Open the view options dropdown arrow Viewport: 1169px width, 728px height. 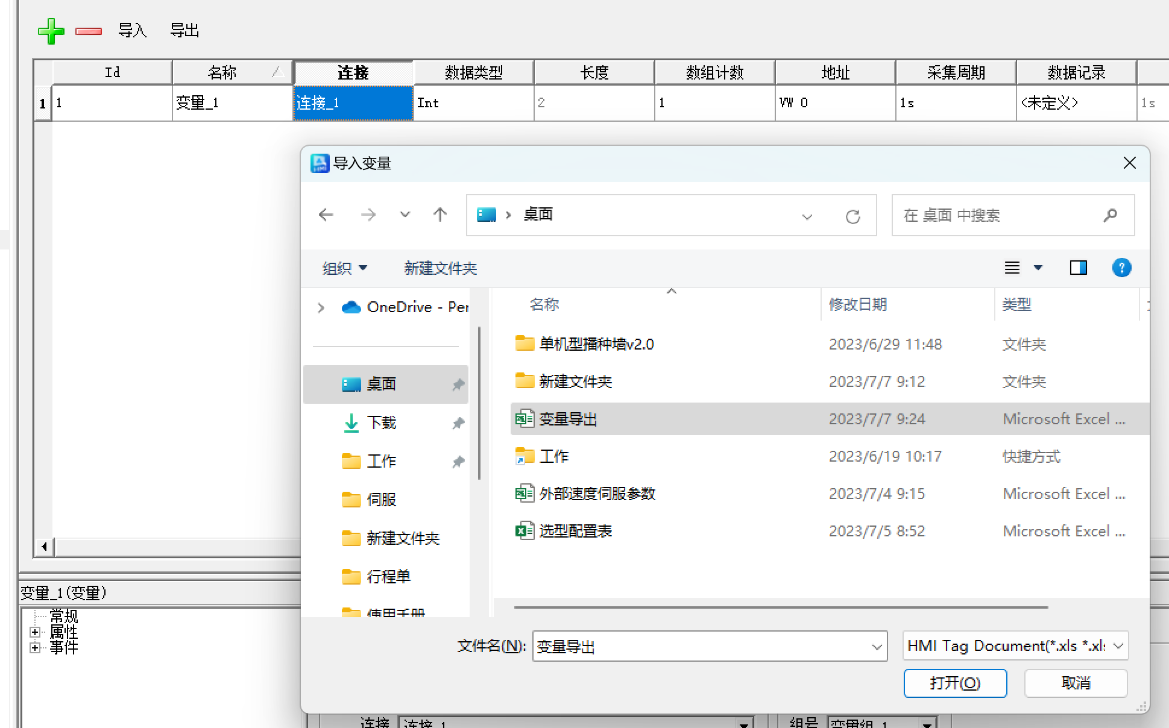[1038, 268]
